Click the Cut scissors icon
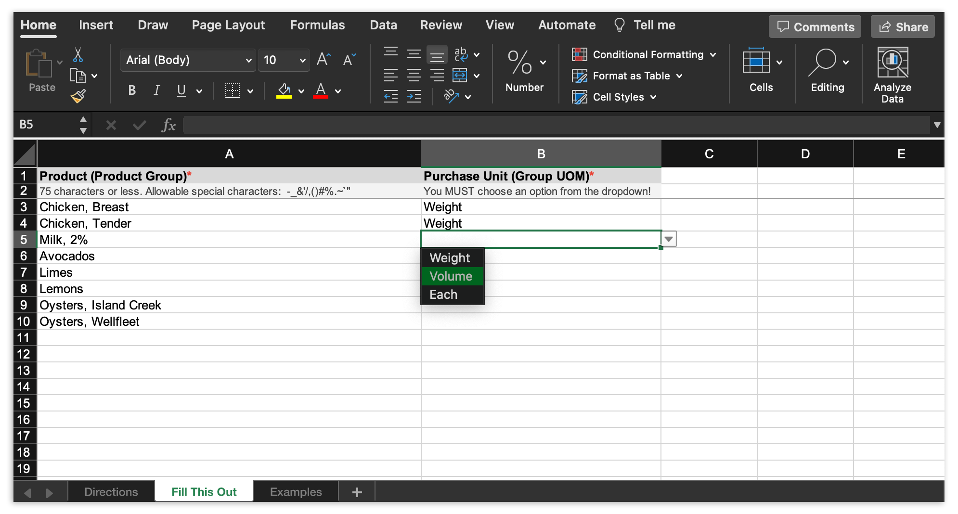The height and width of the screenshot is (514, 958). tap(78, 55)
